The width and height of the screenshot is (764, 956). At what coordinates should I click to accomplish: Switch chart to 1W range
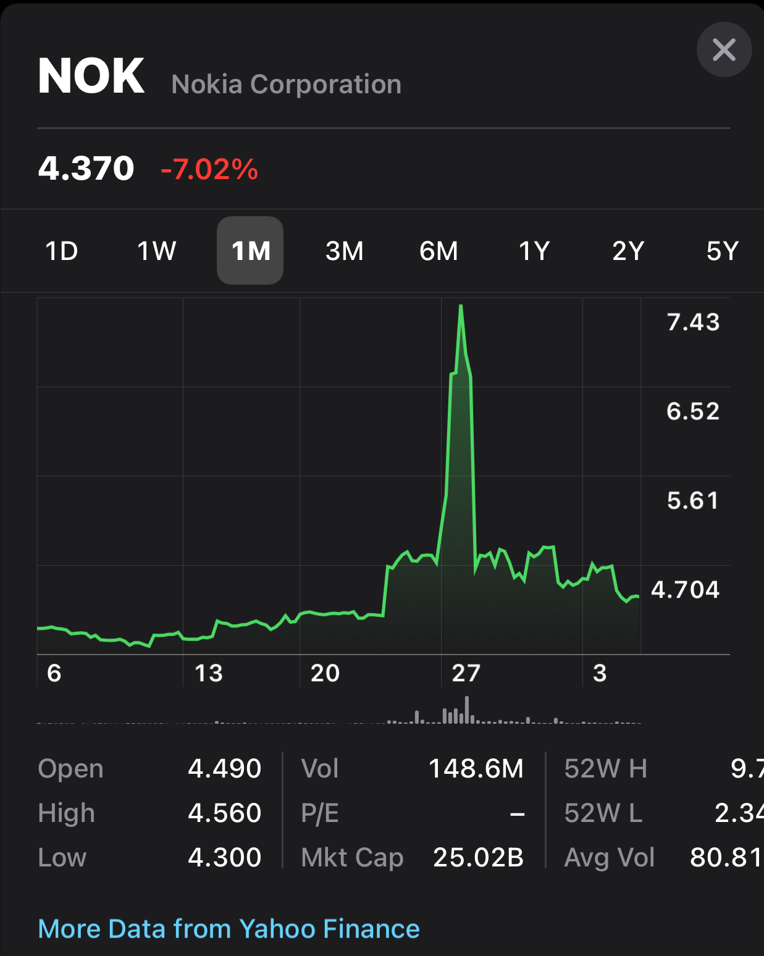(156, 251)
